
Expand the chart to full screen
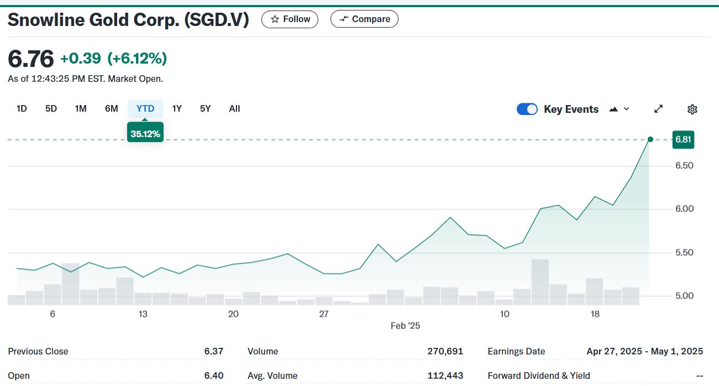[658, 109]
